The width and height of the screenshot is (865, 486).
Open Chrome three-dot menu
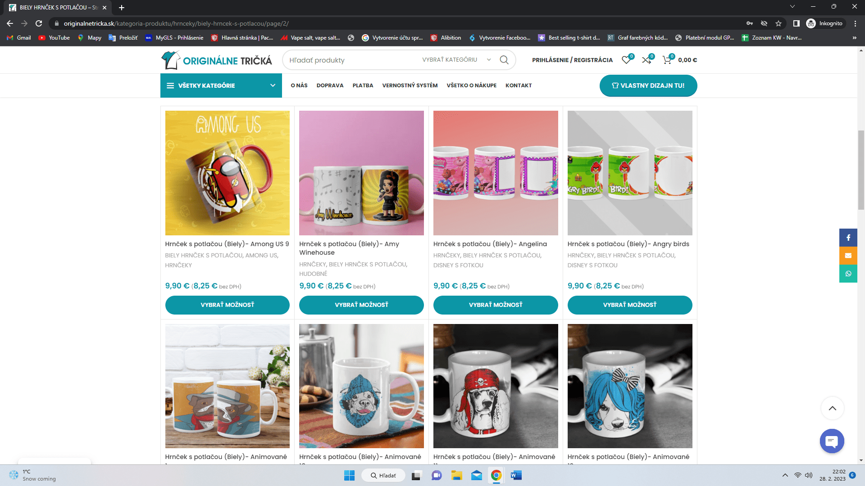(855, 23)
